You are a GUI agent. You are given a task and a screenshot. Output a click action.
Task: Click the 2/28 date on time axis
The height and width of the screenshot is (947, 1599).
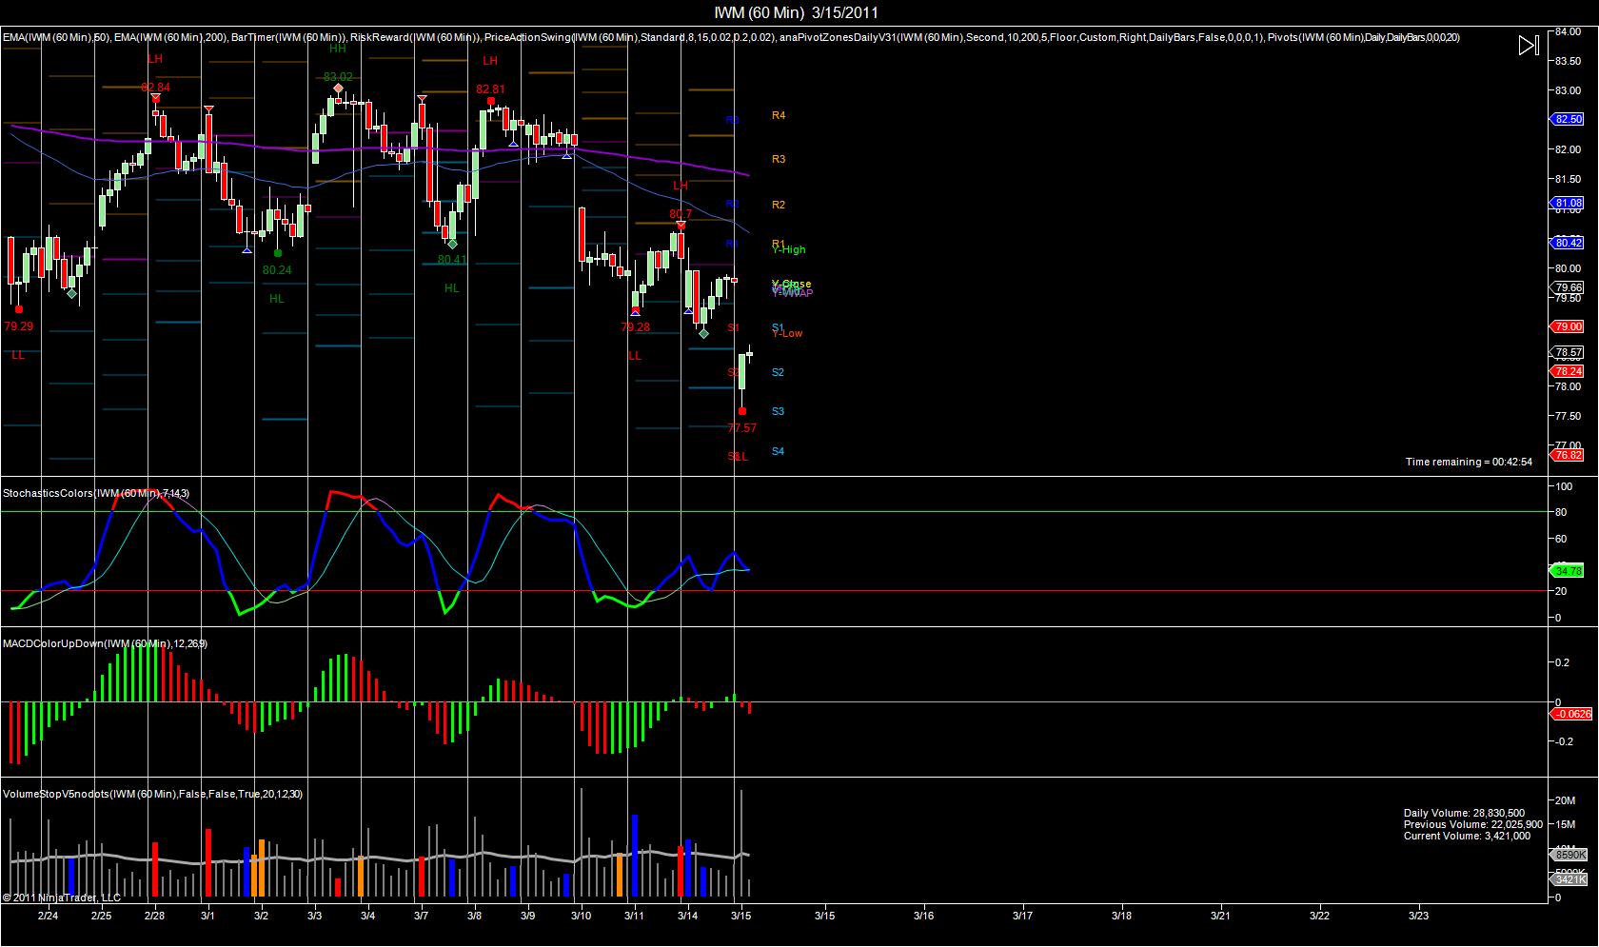point(154,916)
